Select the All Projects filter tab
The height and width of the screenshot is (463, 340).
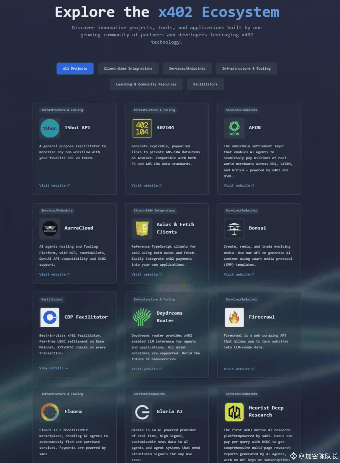(x=75, y=69)
